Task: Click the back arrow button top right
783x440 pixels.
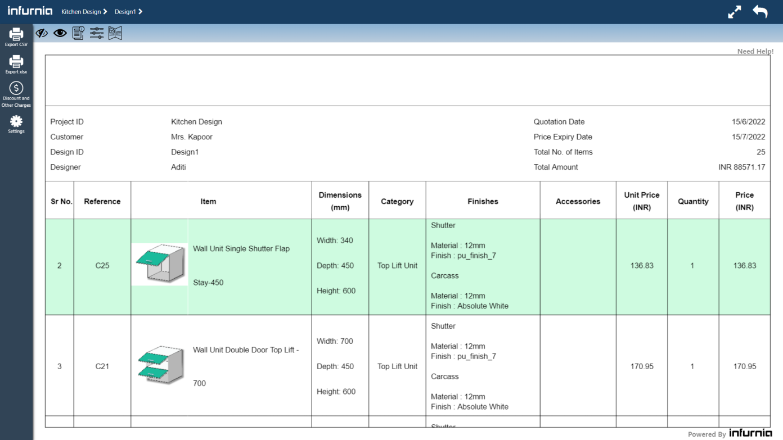Action: click(760, 11)
